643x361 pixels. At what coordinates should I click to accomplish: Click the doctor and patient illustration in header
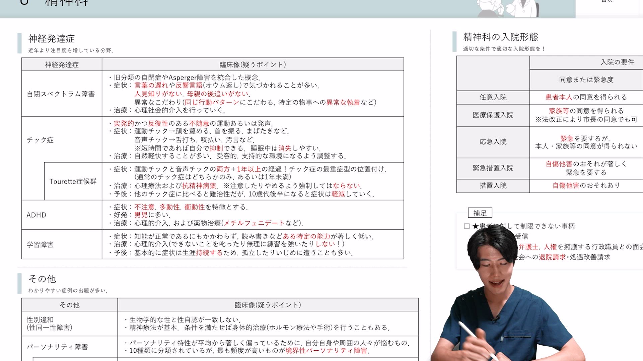click(507, 8)
